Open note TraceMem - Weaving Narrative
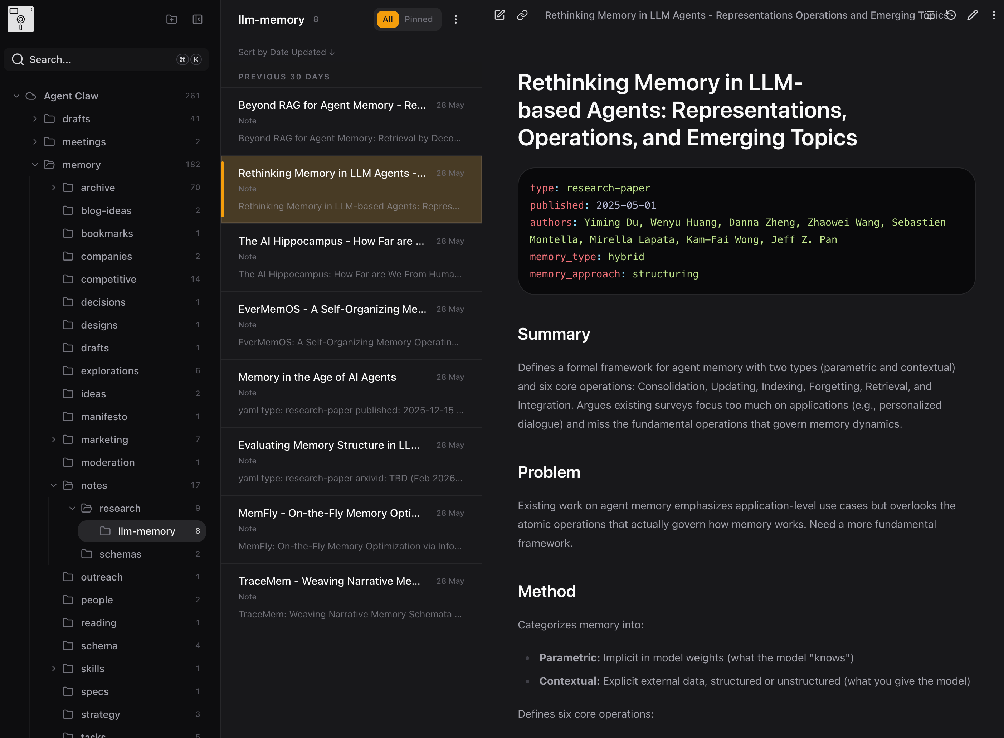Viewport: 1004px width, 738px height. point(351,597)
